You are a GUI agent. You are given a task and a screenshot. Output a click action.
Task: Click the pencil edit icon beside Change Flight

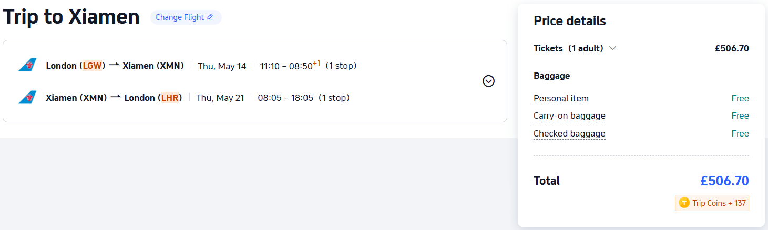(210, 17)
